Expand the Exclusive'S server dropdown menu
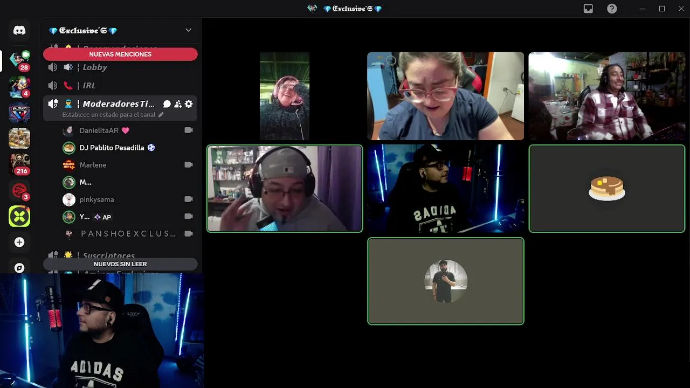The image size is (690, 388). coord(188,30)
